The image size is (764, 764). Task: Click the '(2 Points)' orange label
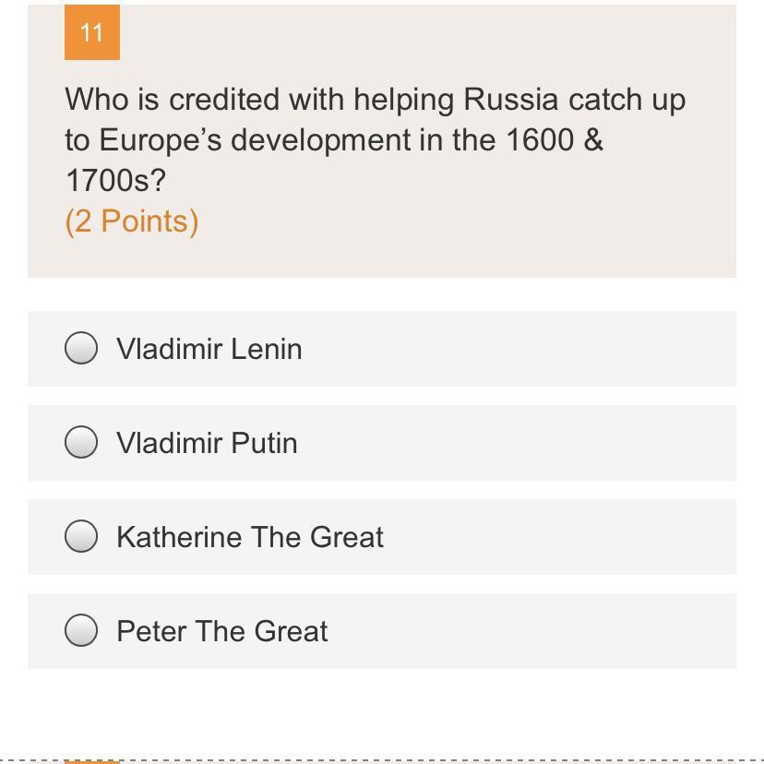pos(132,221)
